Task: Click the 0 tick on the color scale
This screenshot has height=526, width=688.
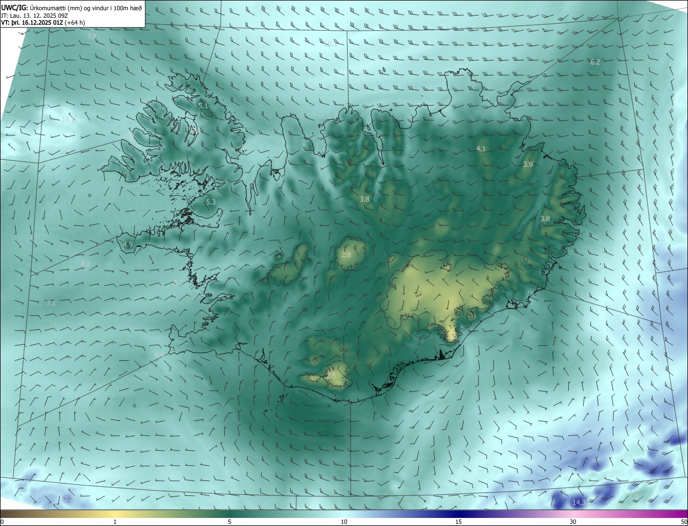Action: (2, 522)
